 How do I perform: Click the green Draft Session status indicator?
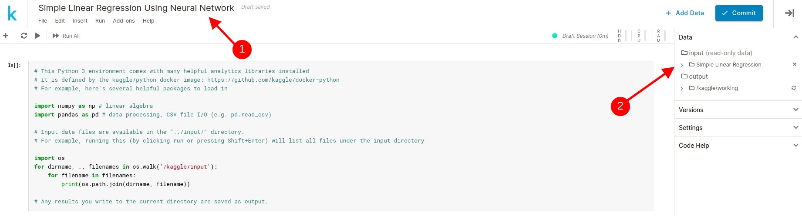555,36
